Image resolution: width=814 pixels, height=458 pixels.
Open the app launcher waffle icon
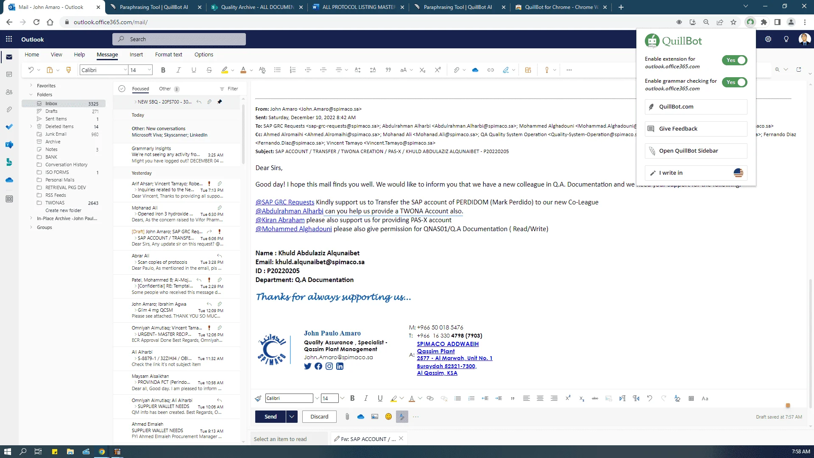coord(9,39)
